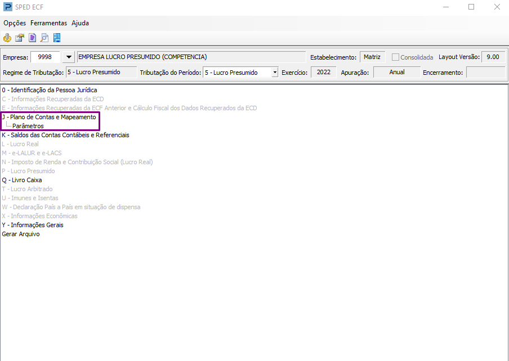Click the Empresa code field 9998
Screen dimensions: 509x361
(45, 57)
